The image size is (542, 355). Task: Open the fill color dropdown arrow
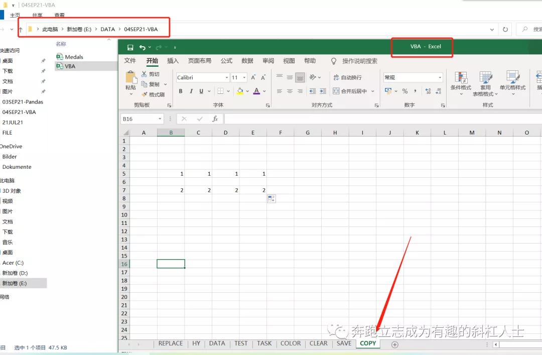(x=247, y=91)
